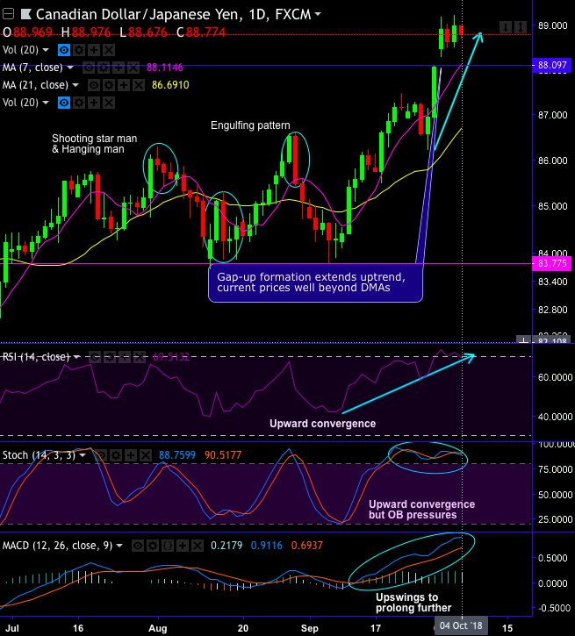This screenshot has height=636, width=575.
Task: Open settings gear for Vol (20) below MA (21, close)
Action: pyautogui.click(x=79, y=103)
